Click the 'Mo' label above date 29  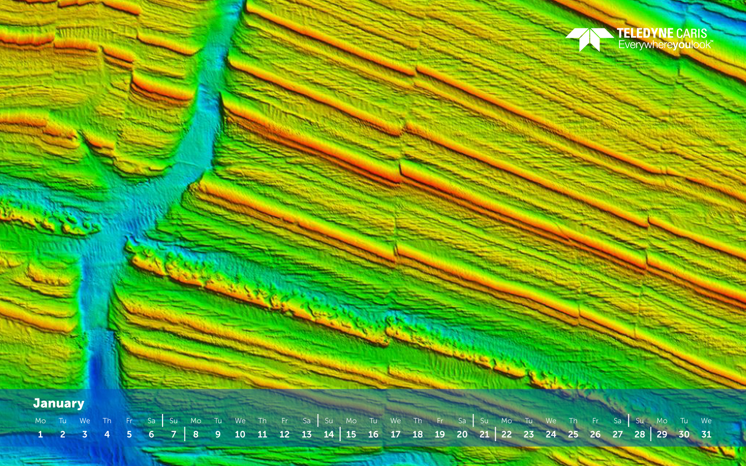click(662, 421)
